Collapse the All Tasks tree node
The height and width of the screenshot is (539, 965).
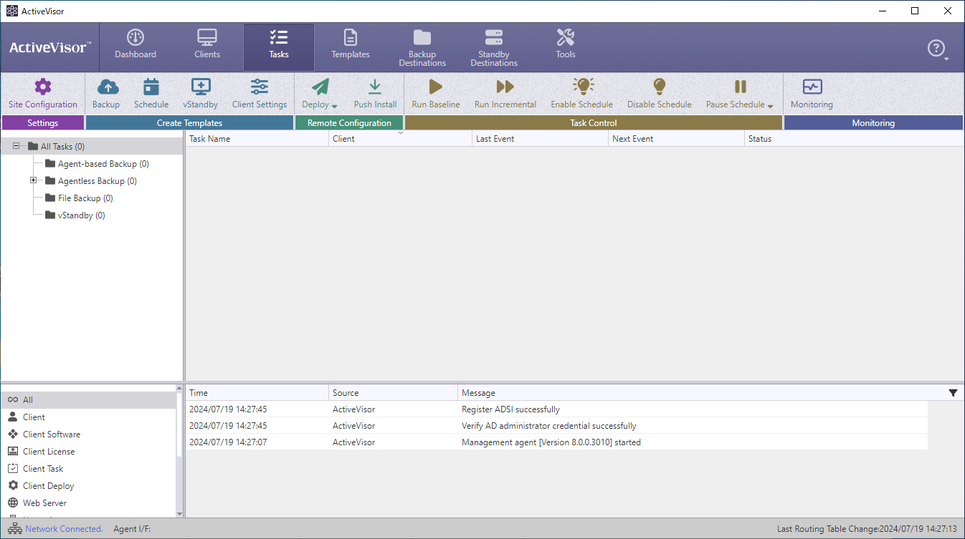[x=16, y=146]
